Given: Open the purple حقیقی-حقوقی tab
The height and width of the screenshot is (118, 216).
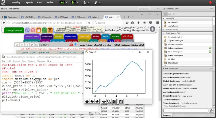Looking at the screenshot, I should click(32, 36).
